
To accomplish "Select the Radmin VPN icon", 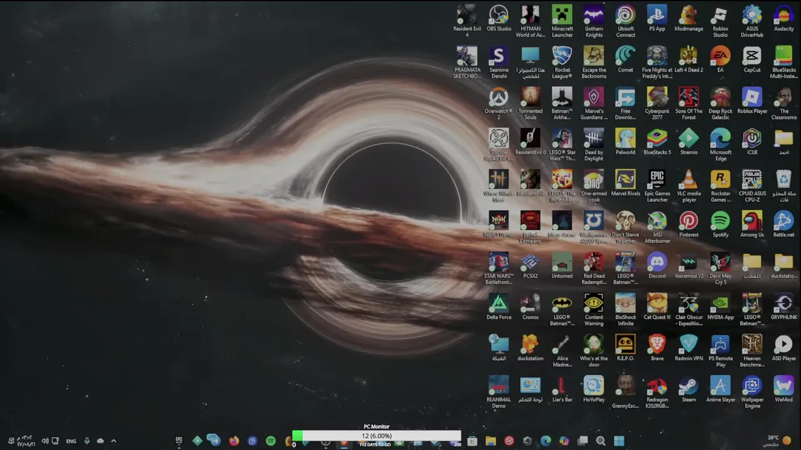I will (688, 348).
